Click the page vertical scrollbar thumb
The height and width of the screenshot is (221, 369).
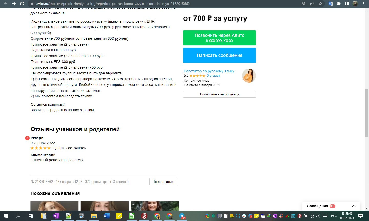point(367,113)
